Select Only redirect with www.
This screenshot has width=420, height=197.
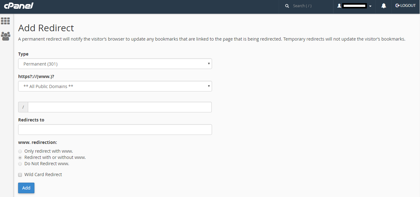click(20, 151)
